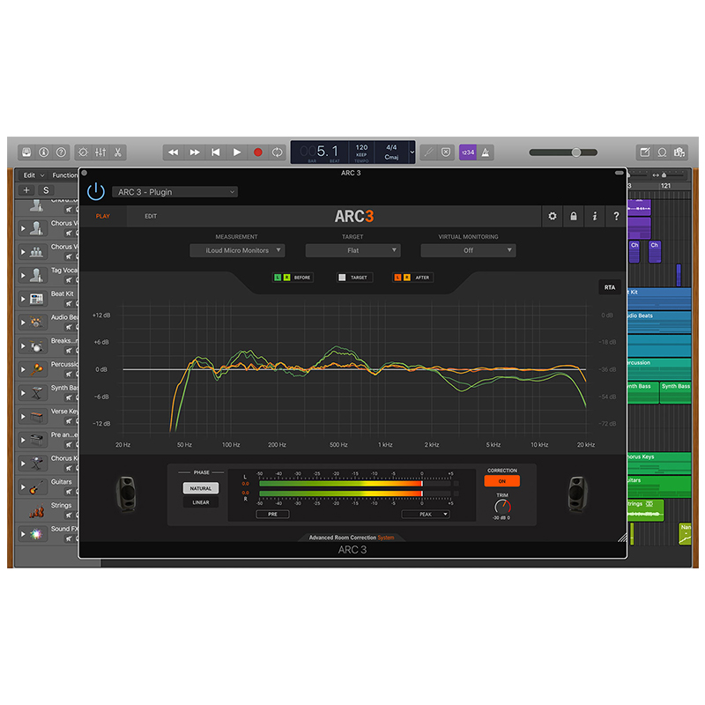Screen dimensions: 705x705
Task: Open the Functions menu in tracks area
Action: tap(64, 175)
